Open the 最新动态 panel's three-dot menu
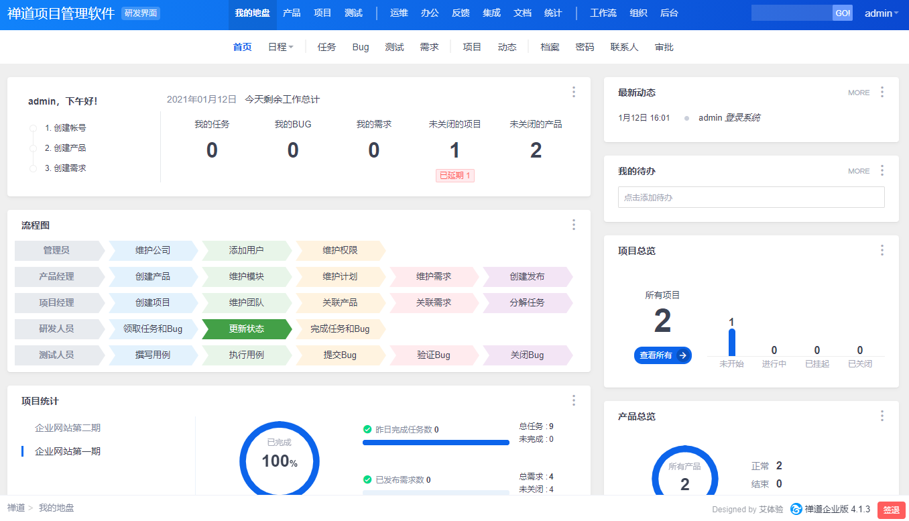 point(882,92)
